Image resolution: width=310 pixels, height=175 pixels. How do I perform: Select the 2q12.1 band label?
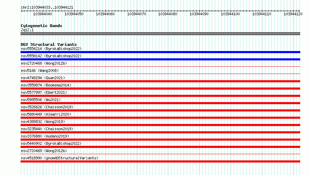pos(27,30)
